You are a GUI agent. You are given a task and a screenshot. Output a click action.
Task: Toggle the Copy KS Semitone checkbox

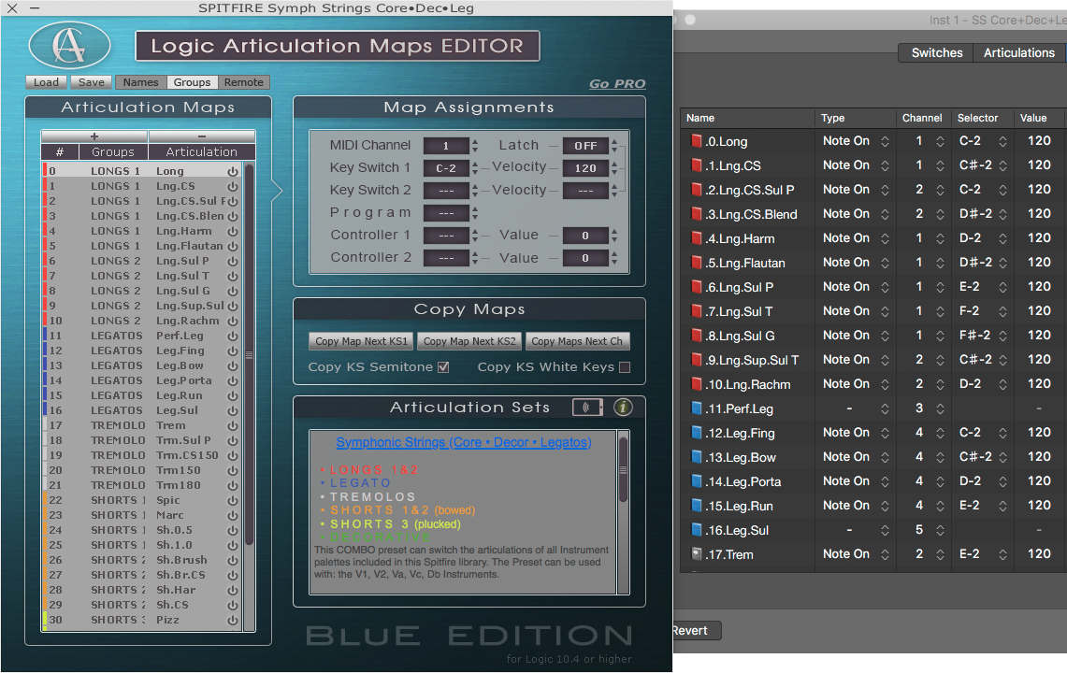[443, 367]
